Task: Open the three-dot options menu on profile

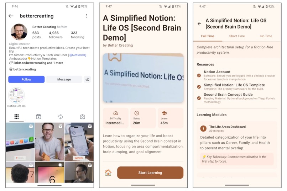Action: click(86, 16)
